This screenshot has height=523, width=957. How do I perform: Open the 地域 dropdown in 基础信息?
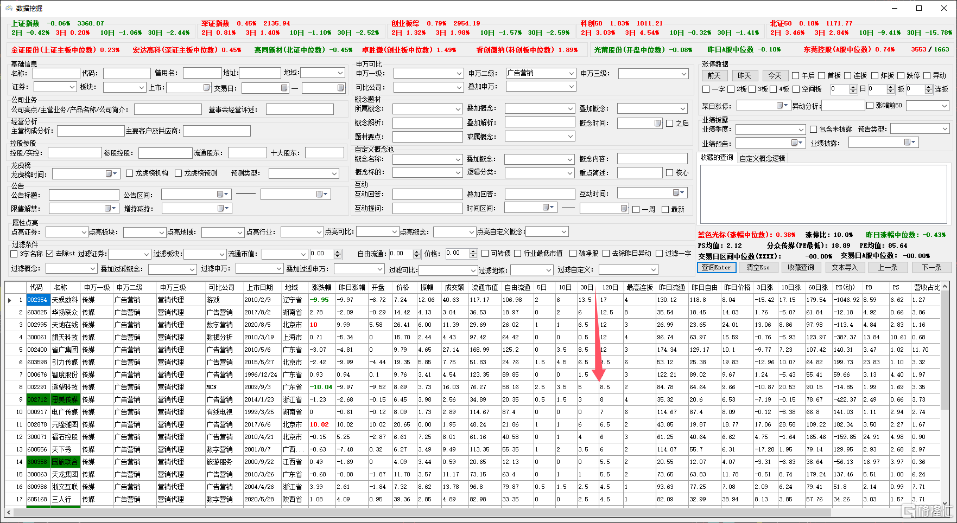[340, 73]
